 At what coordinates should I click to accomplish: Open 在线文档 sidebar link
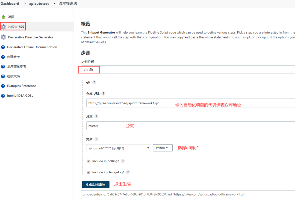coord(13,76)
